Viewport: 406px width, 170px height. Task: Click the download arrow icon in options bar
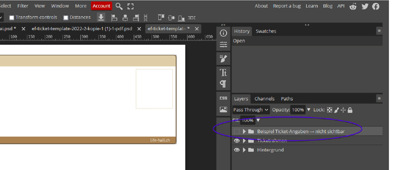[101, 17]
